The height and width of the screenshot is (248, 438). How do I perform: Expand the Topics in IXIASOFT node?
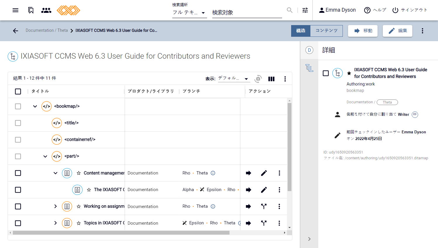55,223
